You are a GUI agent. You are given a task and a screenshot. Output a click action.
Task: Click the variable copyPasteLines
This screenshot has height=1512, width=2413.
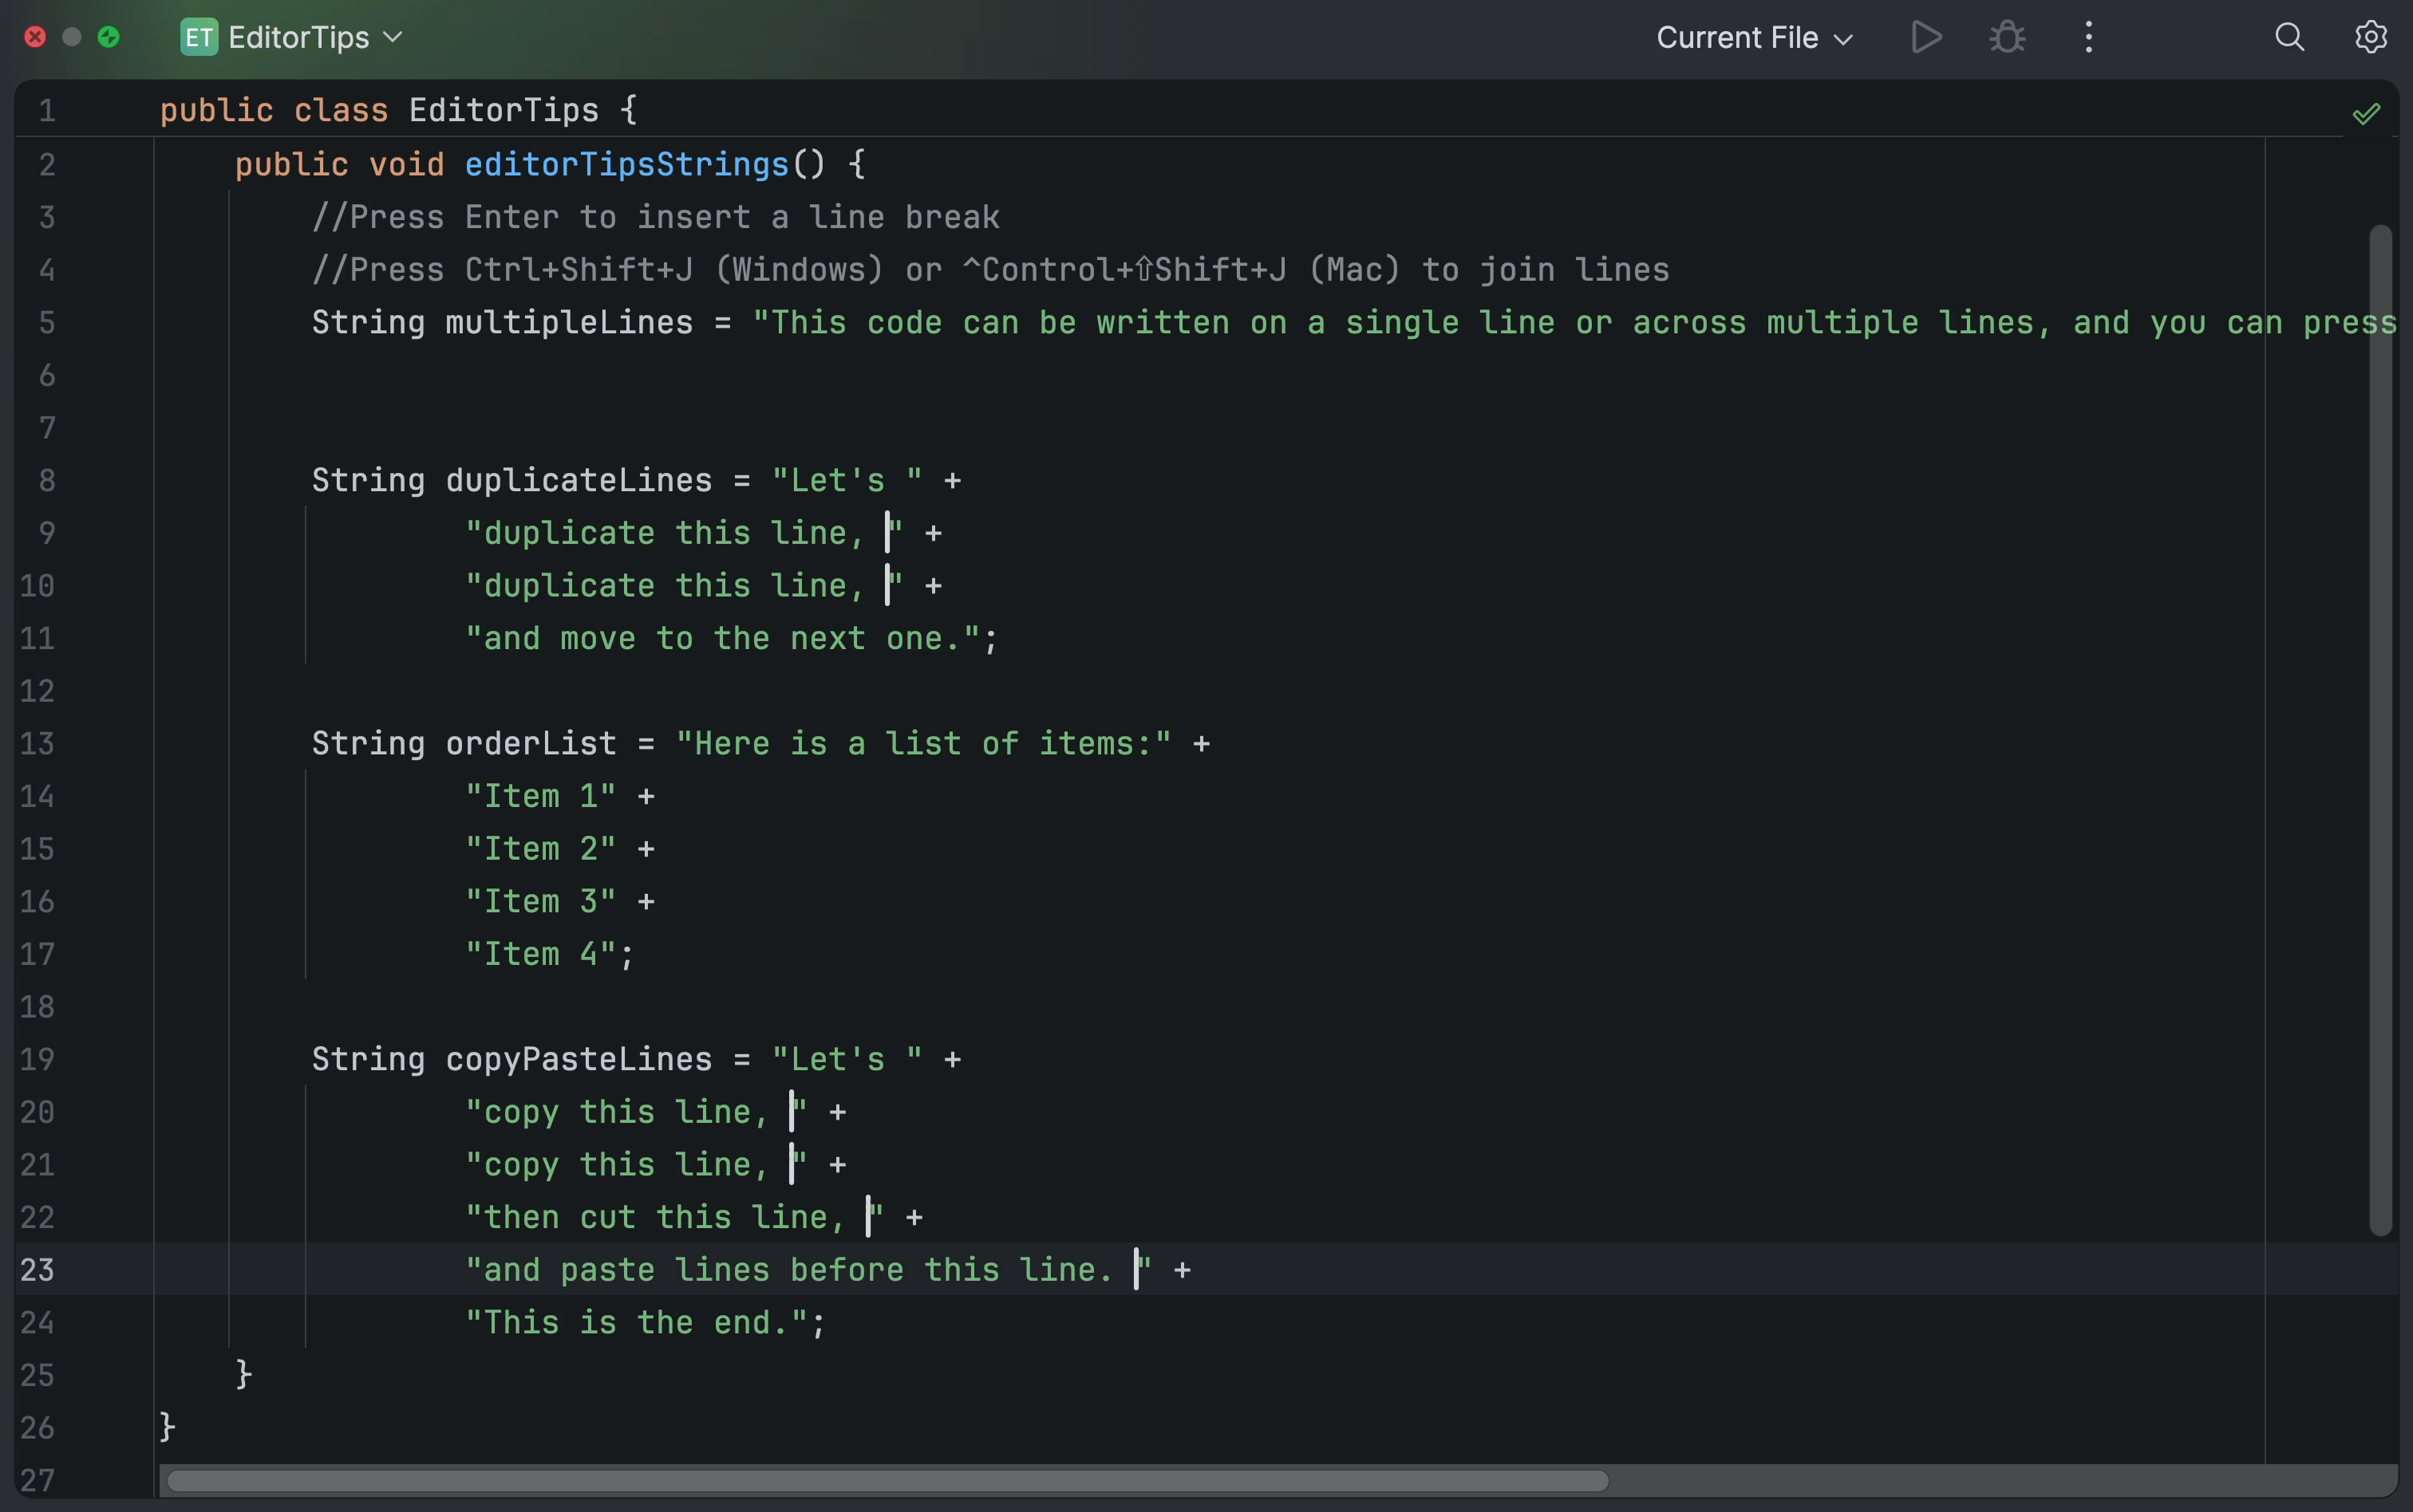[579, 1060]
